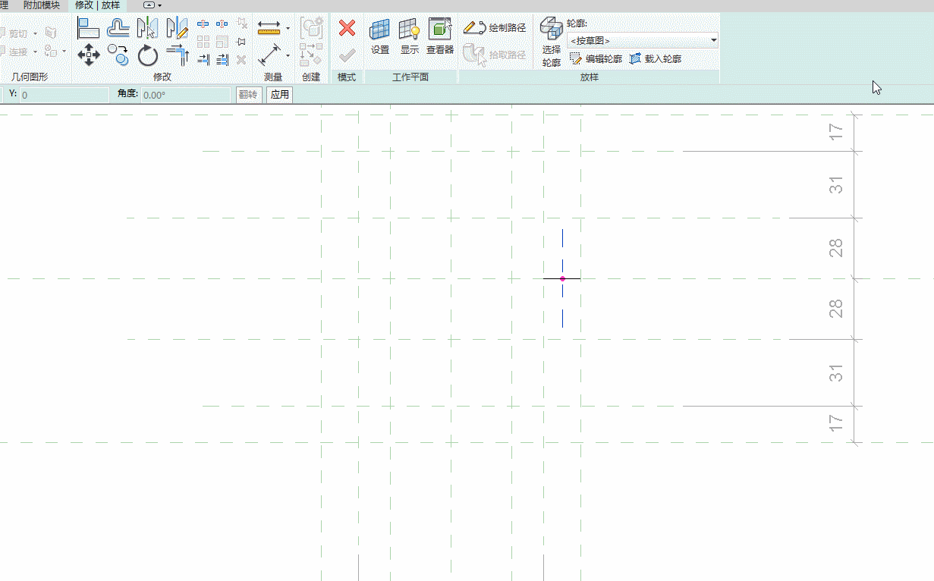
Task: Click the 应用 (Apply) button
Action: (280, 95)
